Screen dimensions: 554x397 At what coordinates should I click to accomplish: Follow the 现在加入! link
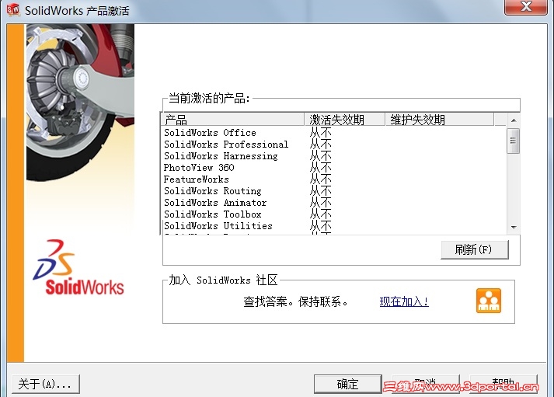(x=404, y=301)
